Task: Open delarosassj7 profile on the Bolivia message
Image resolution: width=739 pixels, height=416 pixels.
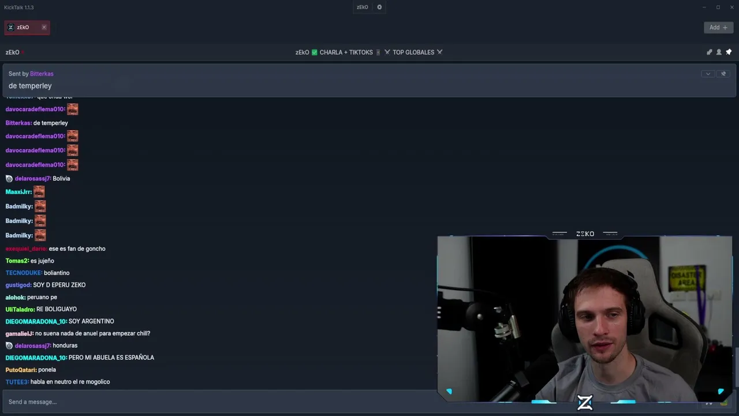Action: pyautogui.click(x=33, y=179)
